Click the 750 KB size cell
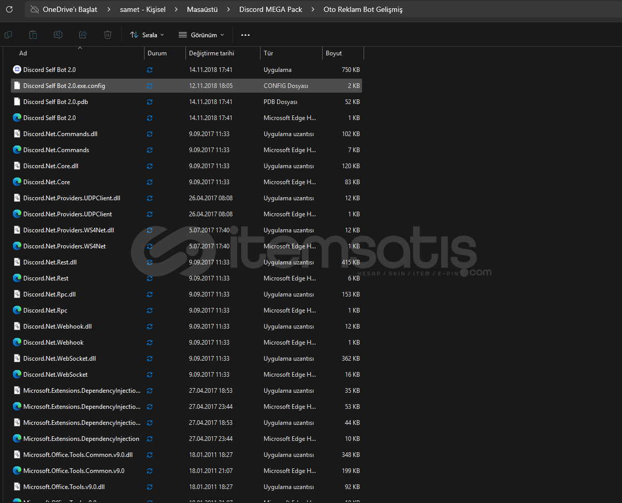Screen dimensions: 622x503 coord(351,70)
